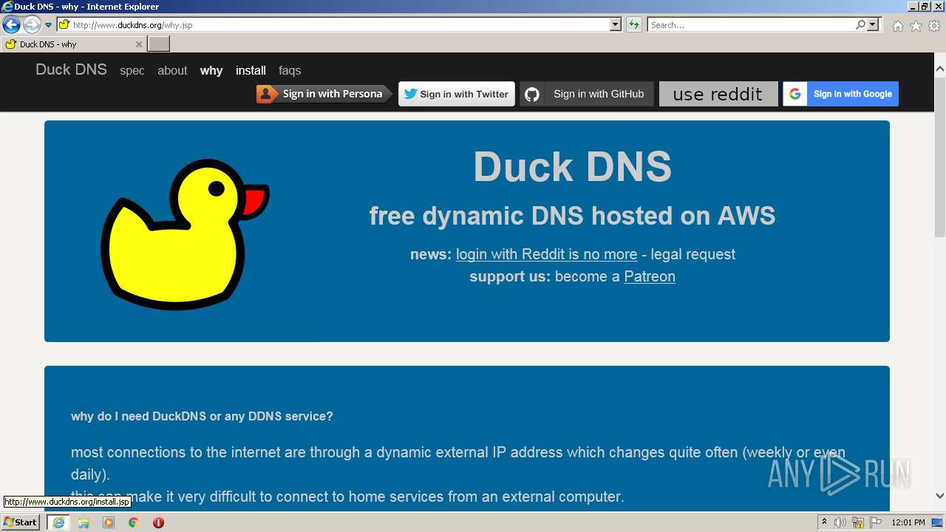The width and height of the screenshot is (946, 532).
Task: Click the Action Center flag icon
Action: click(x=877, y=522)
